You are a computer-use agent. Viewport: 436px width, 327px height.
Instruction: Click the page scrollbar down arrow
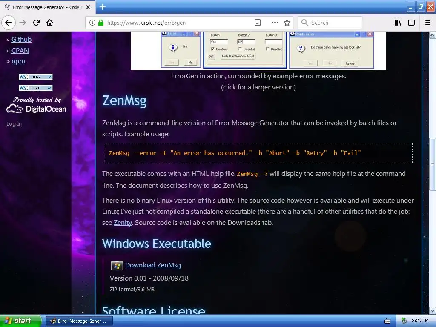point(432,310)
